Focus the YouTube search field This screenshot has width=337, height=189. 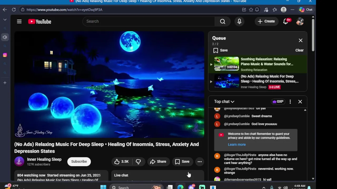coord(148,21)
